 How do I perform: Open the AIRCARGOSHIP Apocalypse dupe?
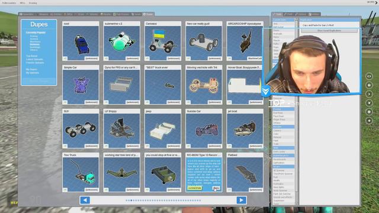point(245,41)
